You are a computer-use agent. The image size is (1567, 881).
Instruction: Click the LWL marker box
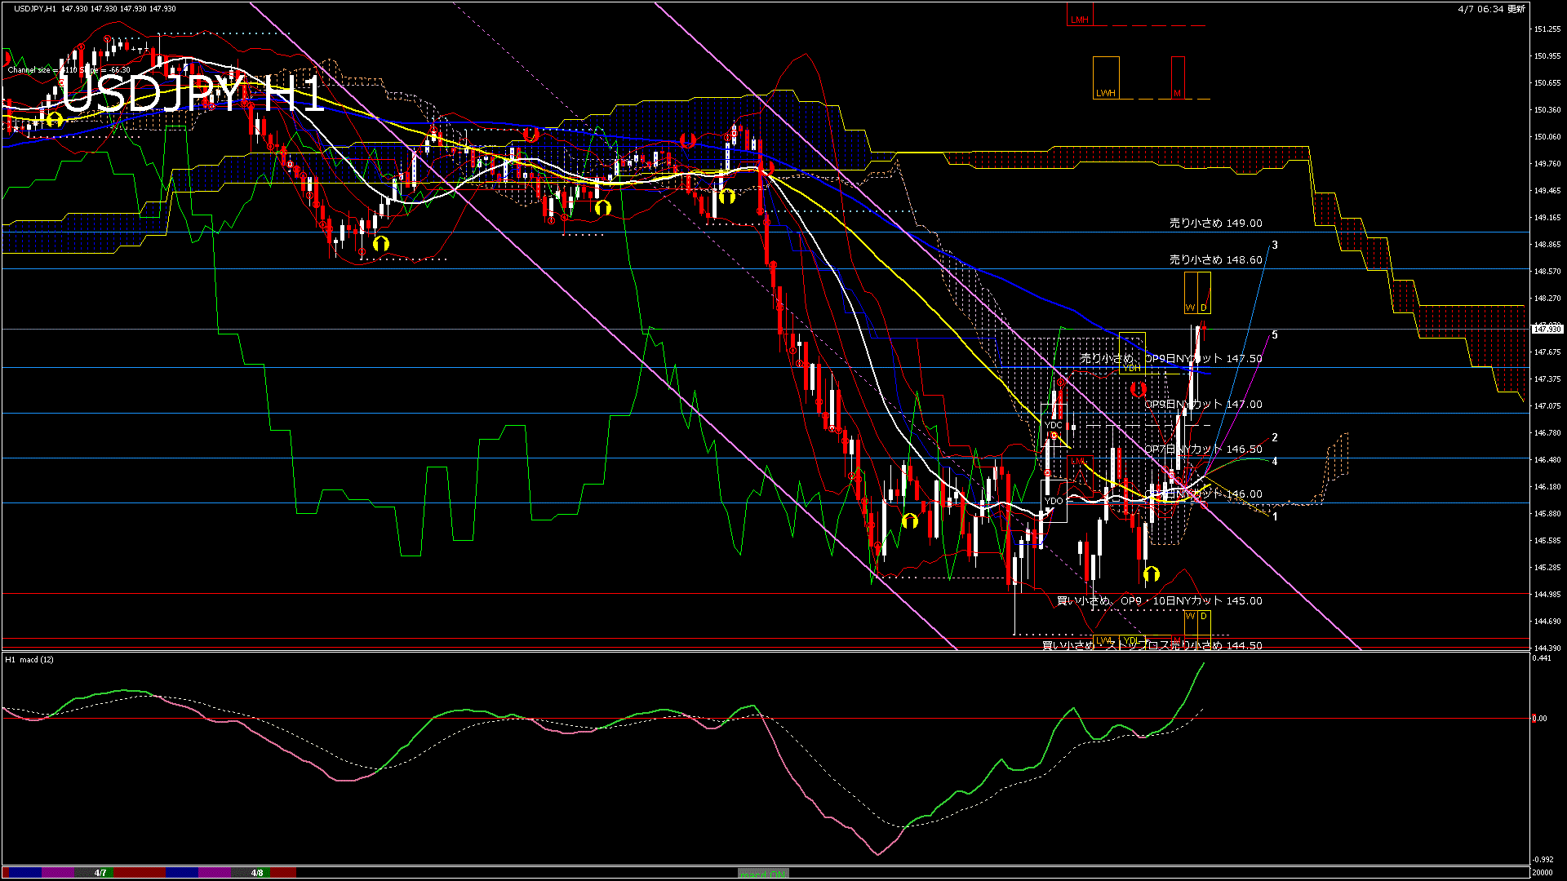(x=1104, y=640)
